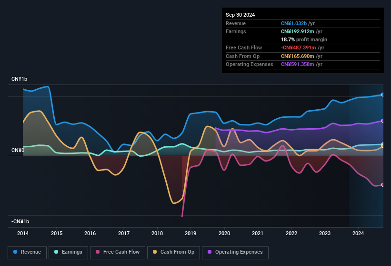Click the 2024 x-axis label
The height and width of the screenshot is (266, 391).
click(358, 233)
